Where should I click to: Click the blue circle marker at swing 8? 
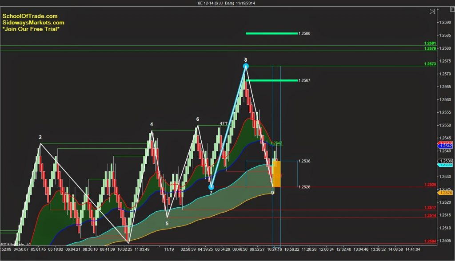click(x=246, y=66)
